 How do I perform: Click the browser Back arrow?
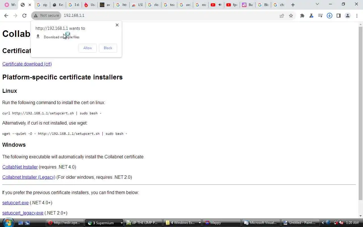6,16
